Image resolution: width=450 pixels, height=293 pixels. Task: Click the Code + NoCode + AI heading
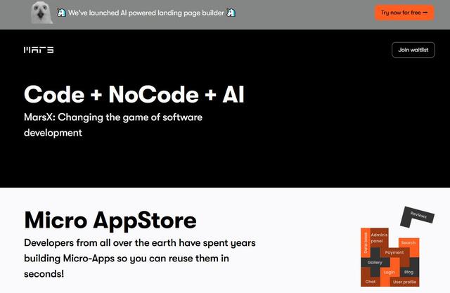134,94
